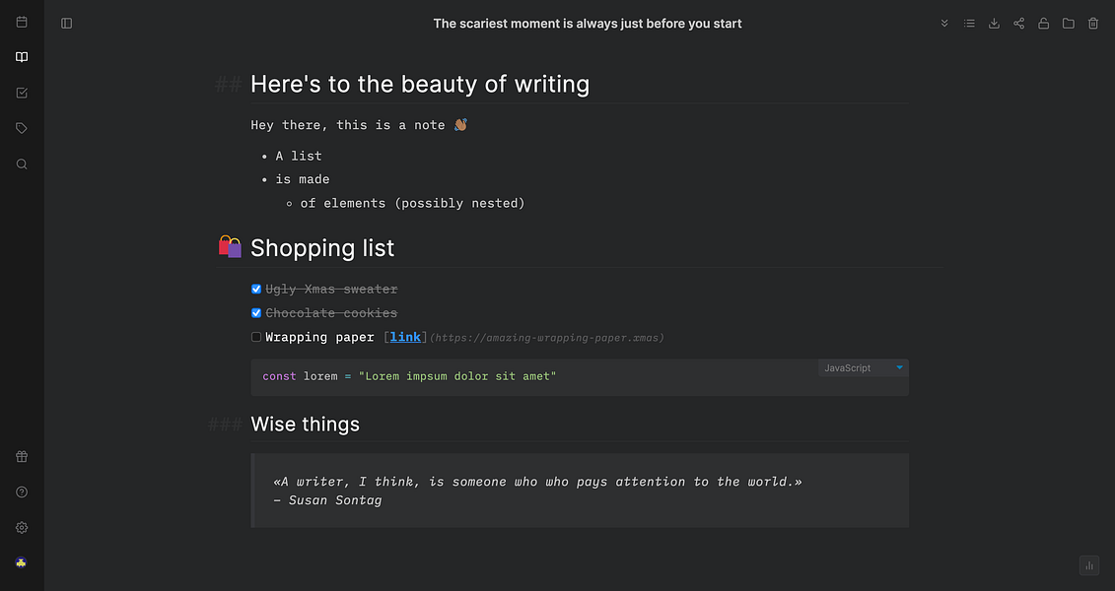Image resolution: width=1115 pixels, height=591 pixels.
Task: Uncheck the Chocolate cookies item
Action: click(256, 313)
